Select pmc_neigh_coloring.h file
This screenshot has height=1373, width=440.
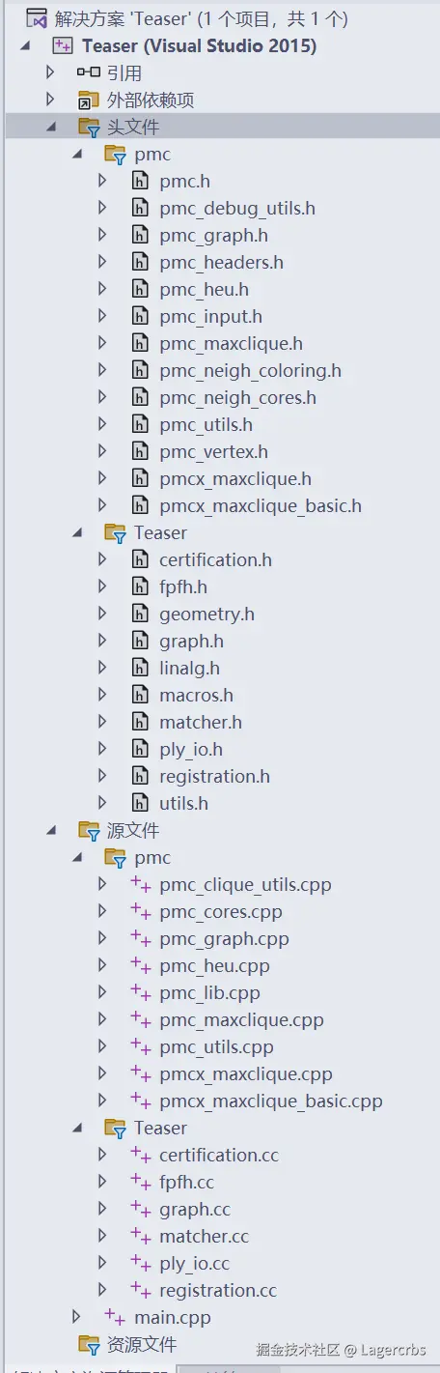250,370
